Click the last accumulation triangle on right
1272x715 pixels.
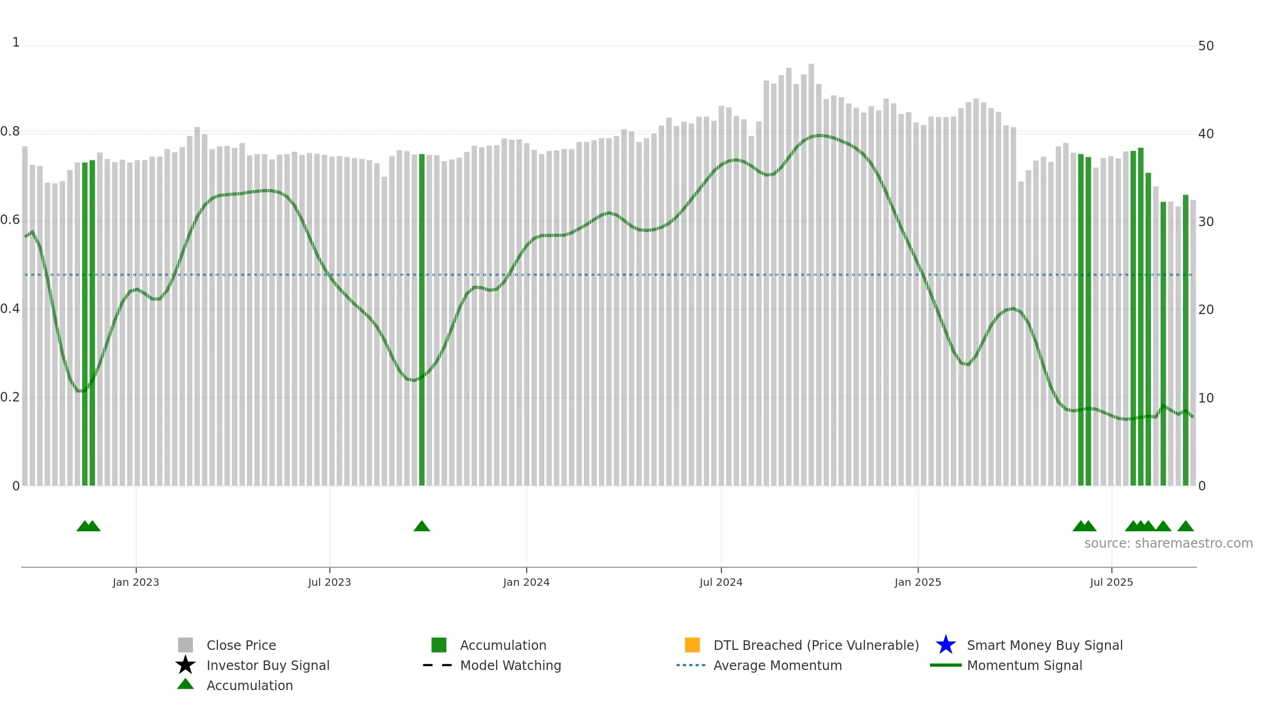[1186, 526]
